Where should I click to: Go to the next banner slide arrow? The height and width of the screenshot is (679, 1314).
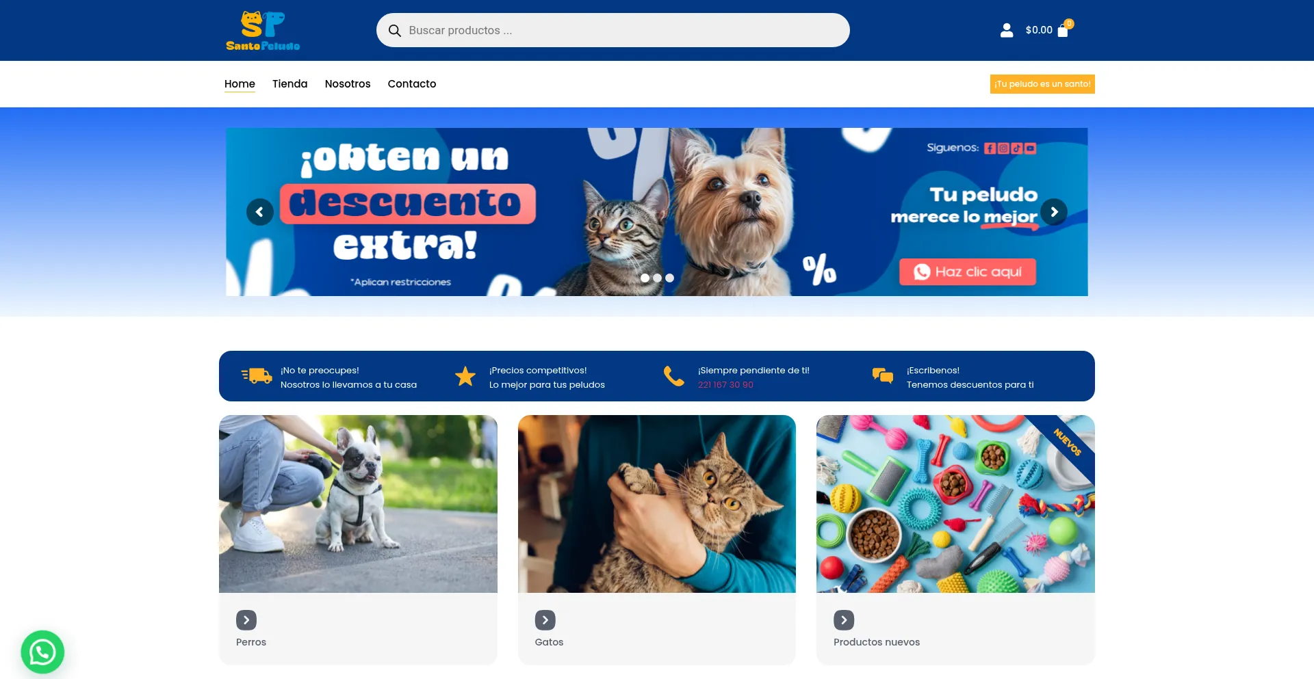pyautogui.click(x=1054, y=212)
